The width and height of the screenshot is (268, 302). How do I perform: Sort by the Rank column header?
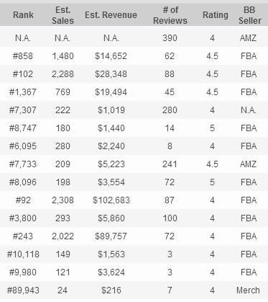click(x=23, y=15)
